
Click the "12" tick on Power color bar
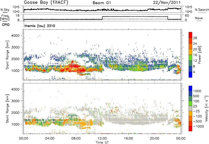coord(195,61)
